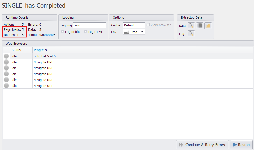Click the factory icon in Env. selector
254x150 pixels.
[x=126, y=32]
